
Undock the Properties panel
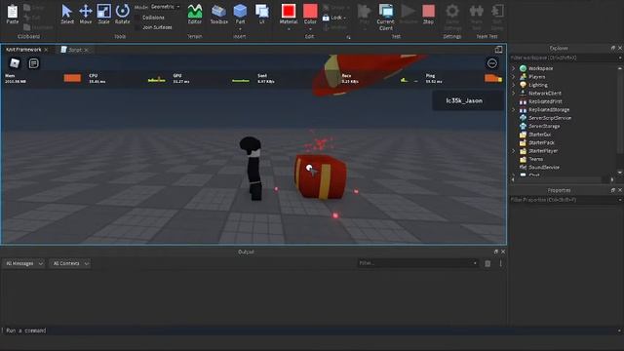613,190
